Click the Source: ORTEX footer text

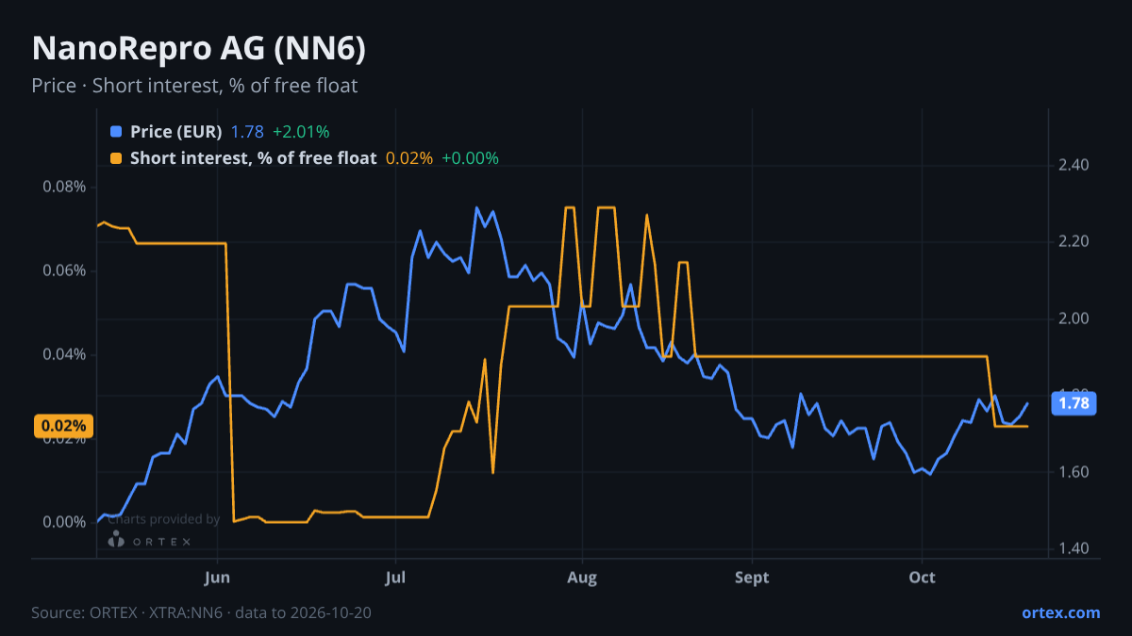click(x=201, y=612)
